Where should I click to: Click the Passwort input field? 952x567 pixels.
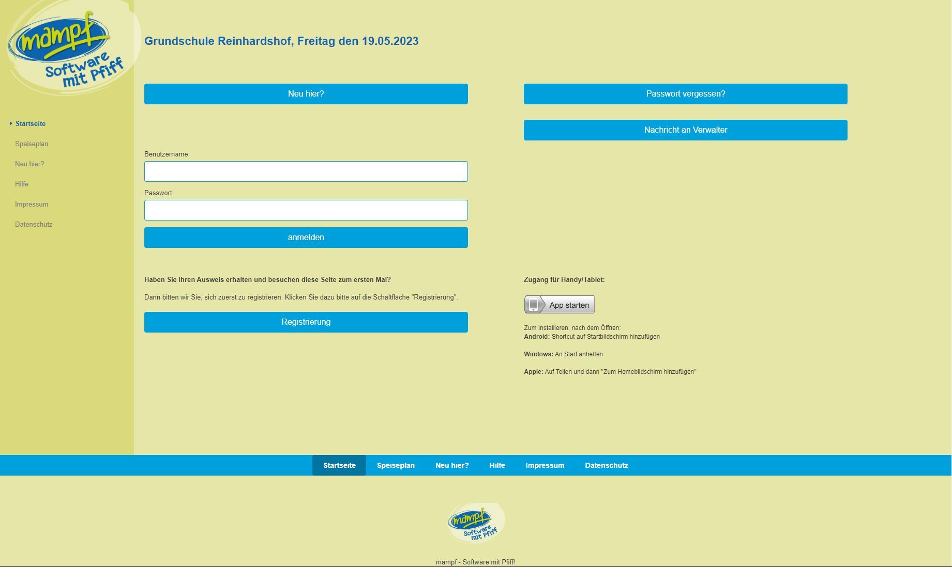(x=306, y=210)
